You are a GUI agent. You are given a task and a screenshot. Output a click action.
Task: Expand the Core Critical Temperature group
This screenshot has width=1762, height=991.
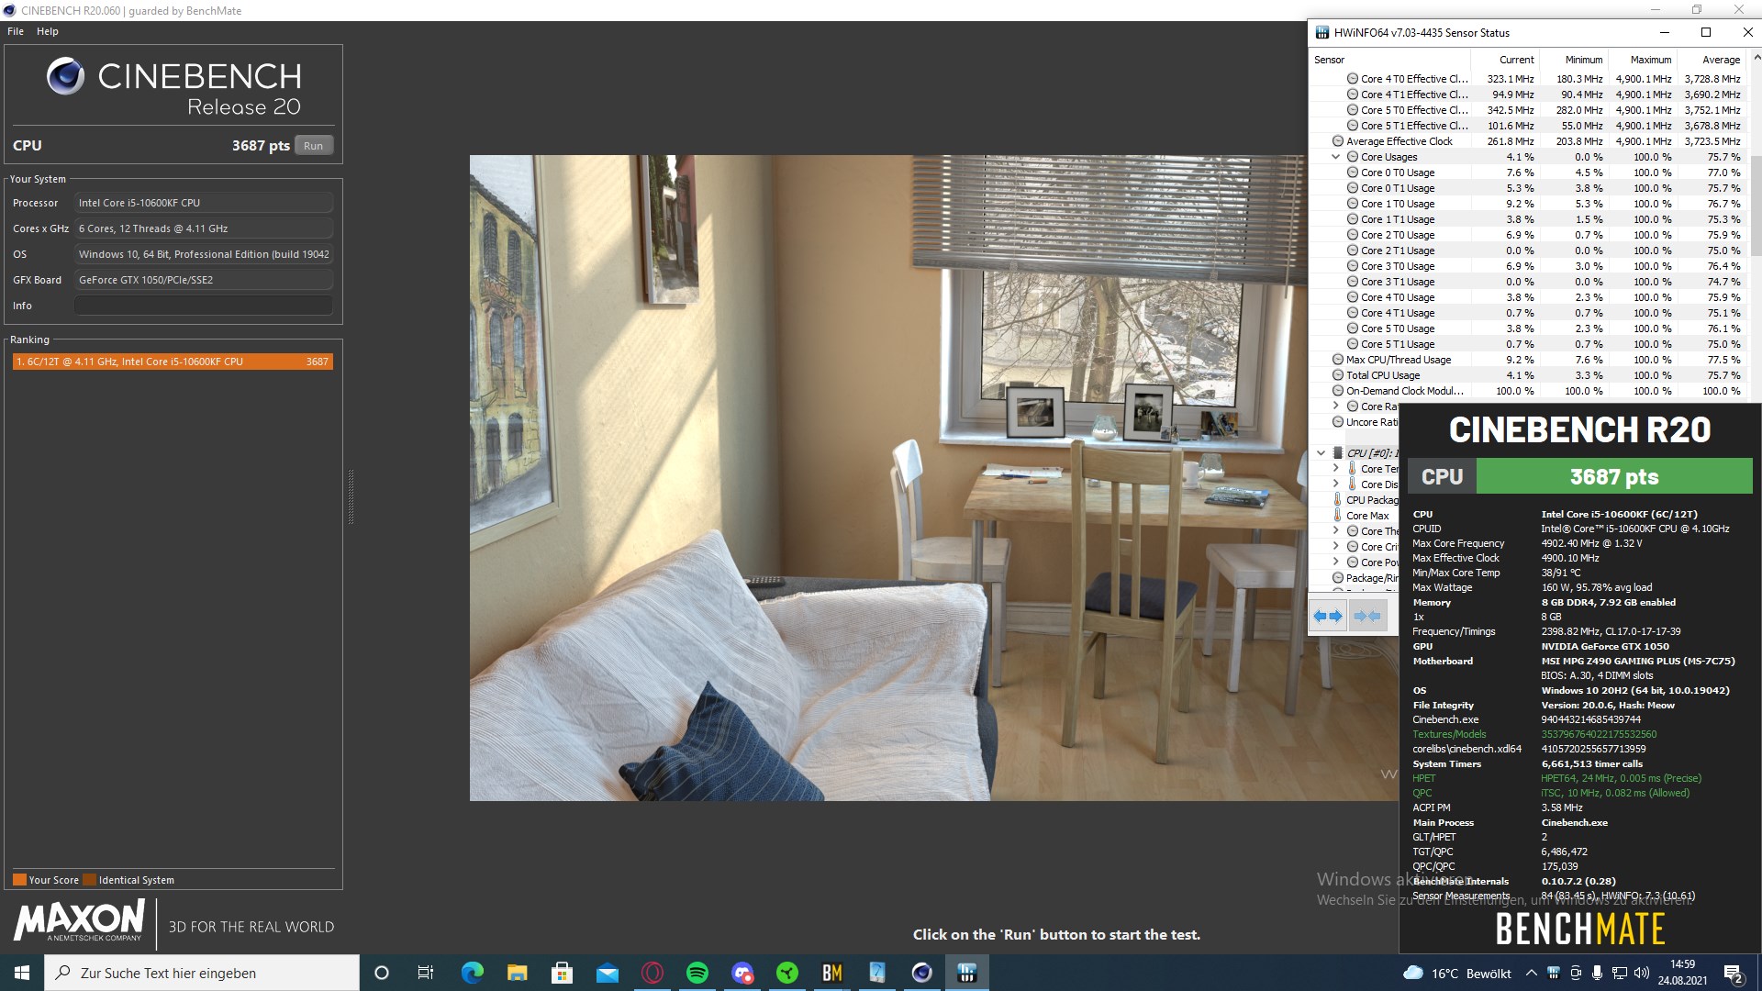(1336, 547)
